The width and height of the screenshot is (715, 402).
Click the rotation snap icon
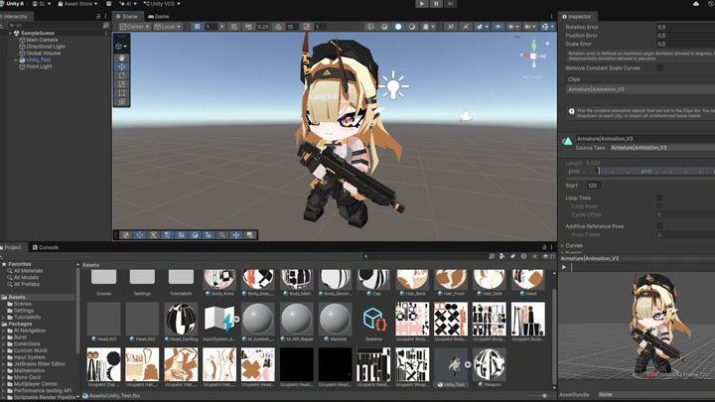pos(278,27)
